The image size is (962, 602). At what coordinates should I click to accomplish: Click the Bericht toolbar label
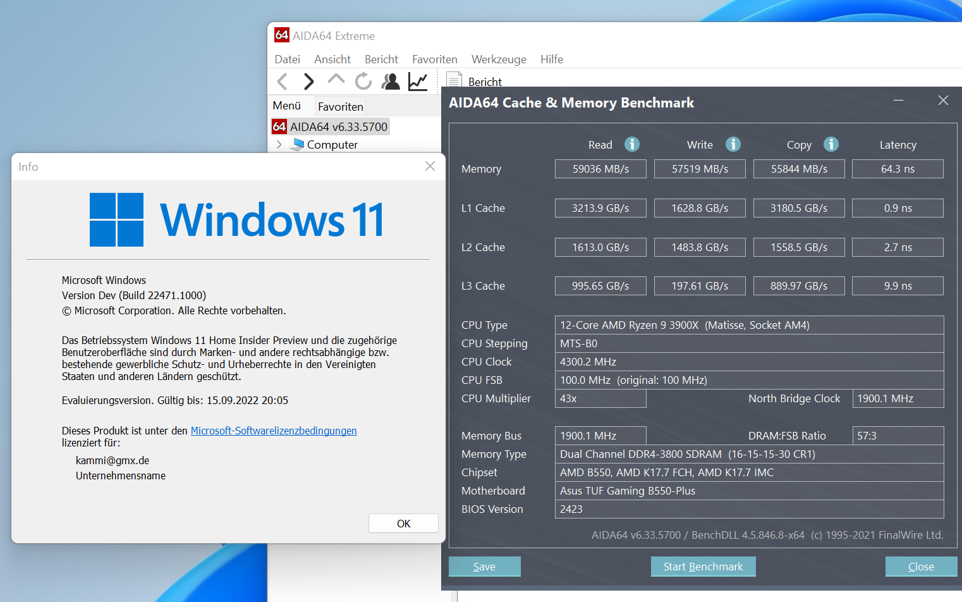tap(485, 82)
